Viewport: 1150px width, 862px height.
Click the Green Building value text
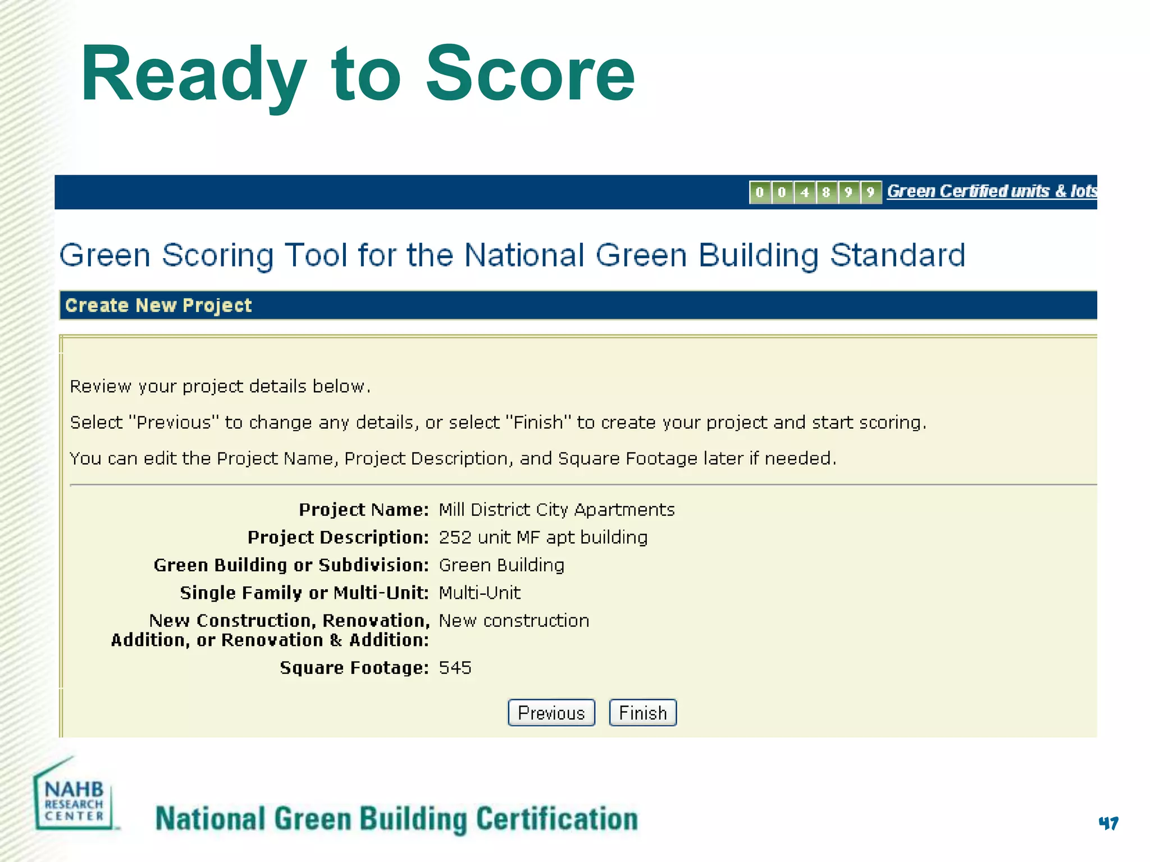[x=501, y=565]
